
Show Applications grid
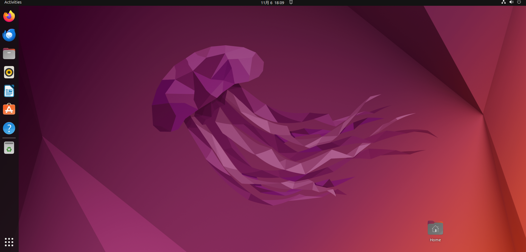tap(9, 242)
